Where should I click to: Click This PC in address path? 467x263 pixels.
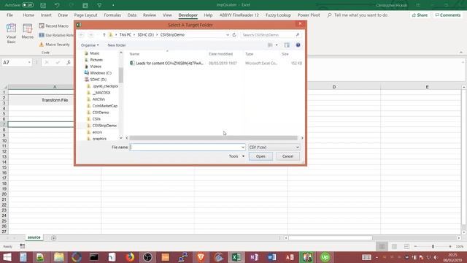(125, 35)
